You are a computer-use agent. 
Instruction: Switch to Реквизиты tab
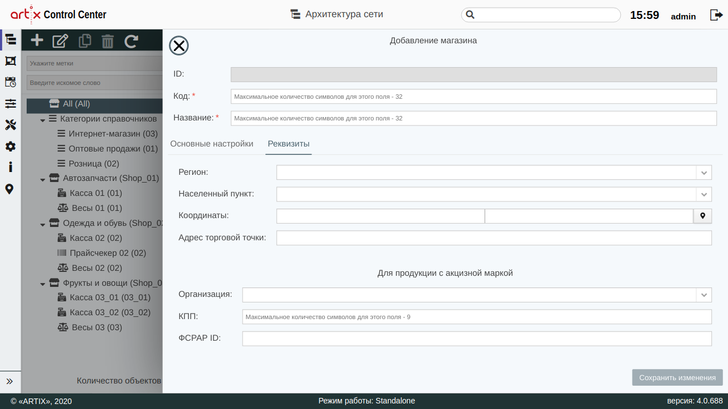point(289,144)
